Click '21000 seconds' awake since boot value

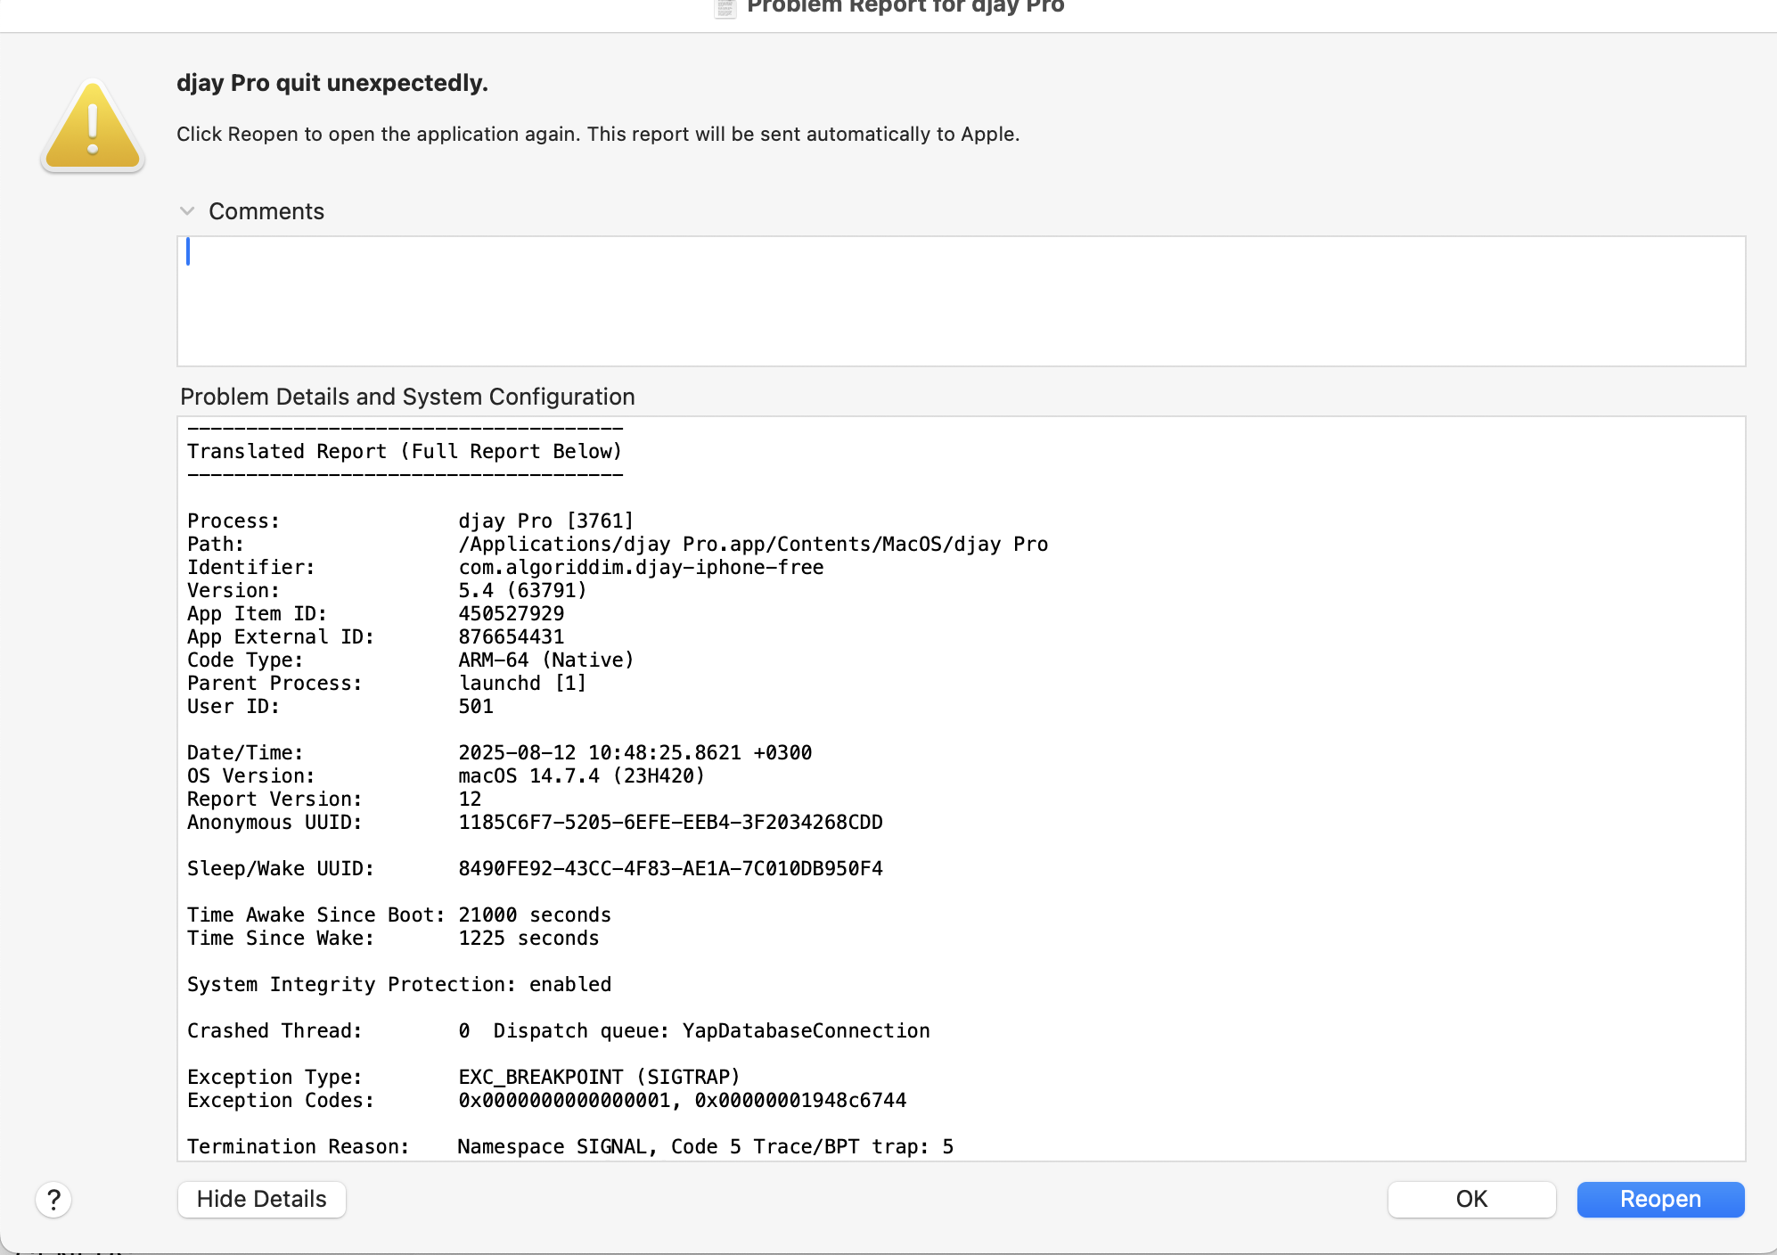click(x=535, y=915)
